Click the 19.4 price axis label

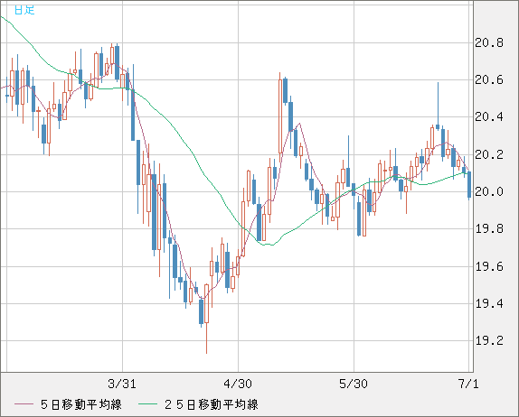point(489,303)
